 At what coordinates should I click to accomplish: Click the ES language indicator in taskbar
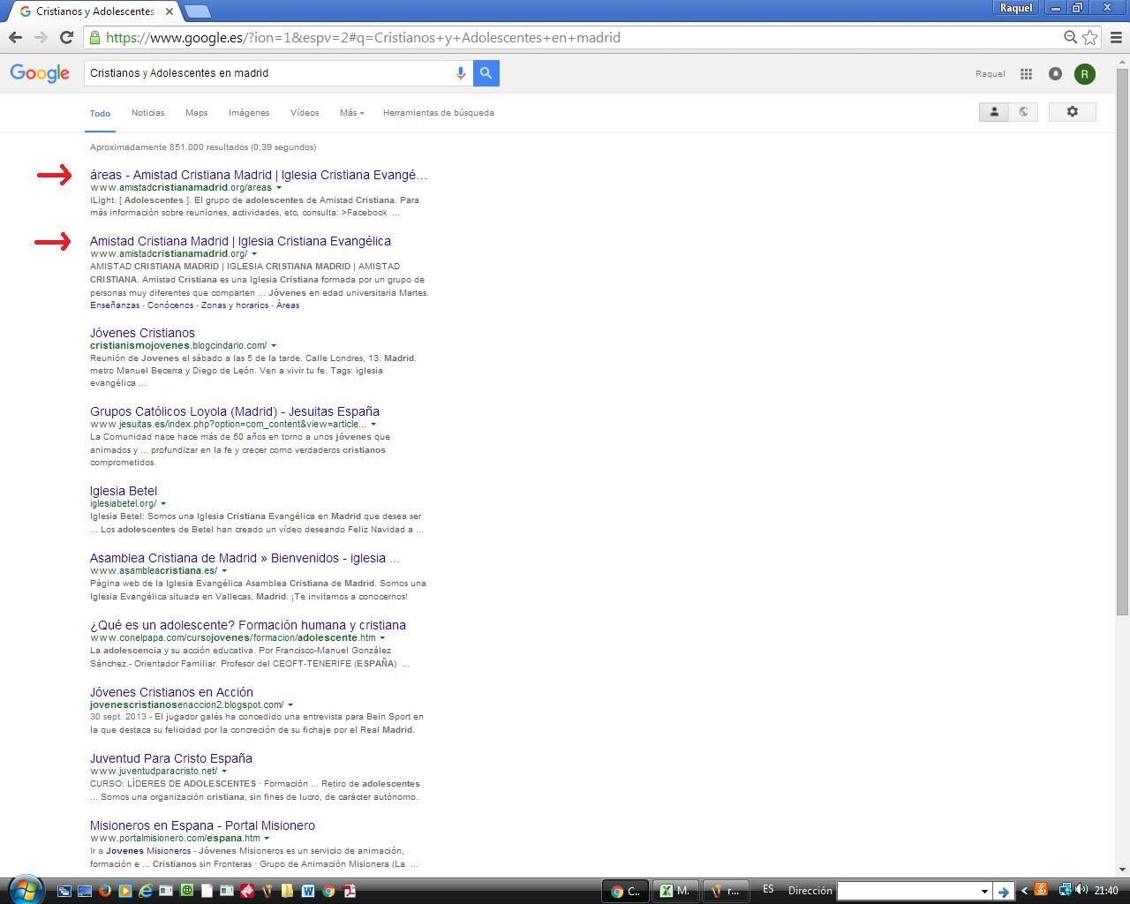pyautogui.click(x=768, y=890)
